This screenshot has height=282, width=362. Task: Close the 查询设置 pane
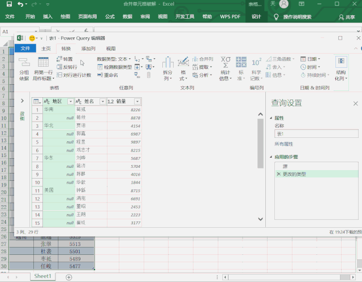coord(356,103)
